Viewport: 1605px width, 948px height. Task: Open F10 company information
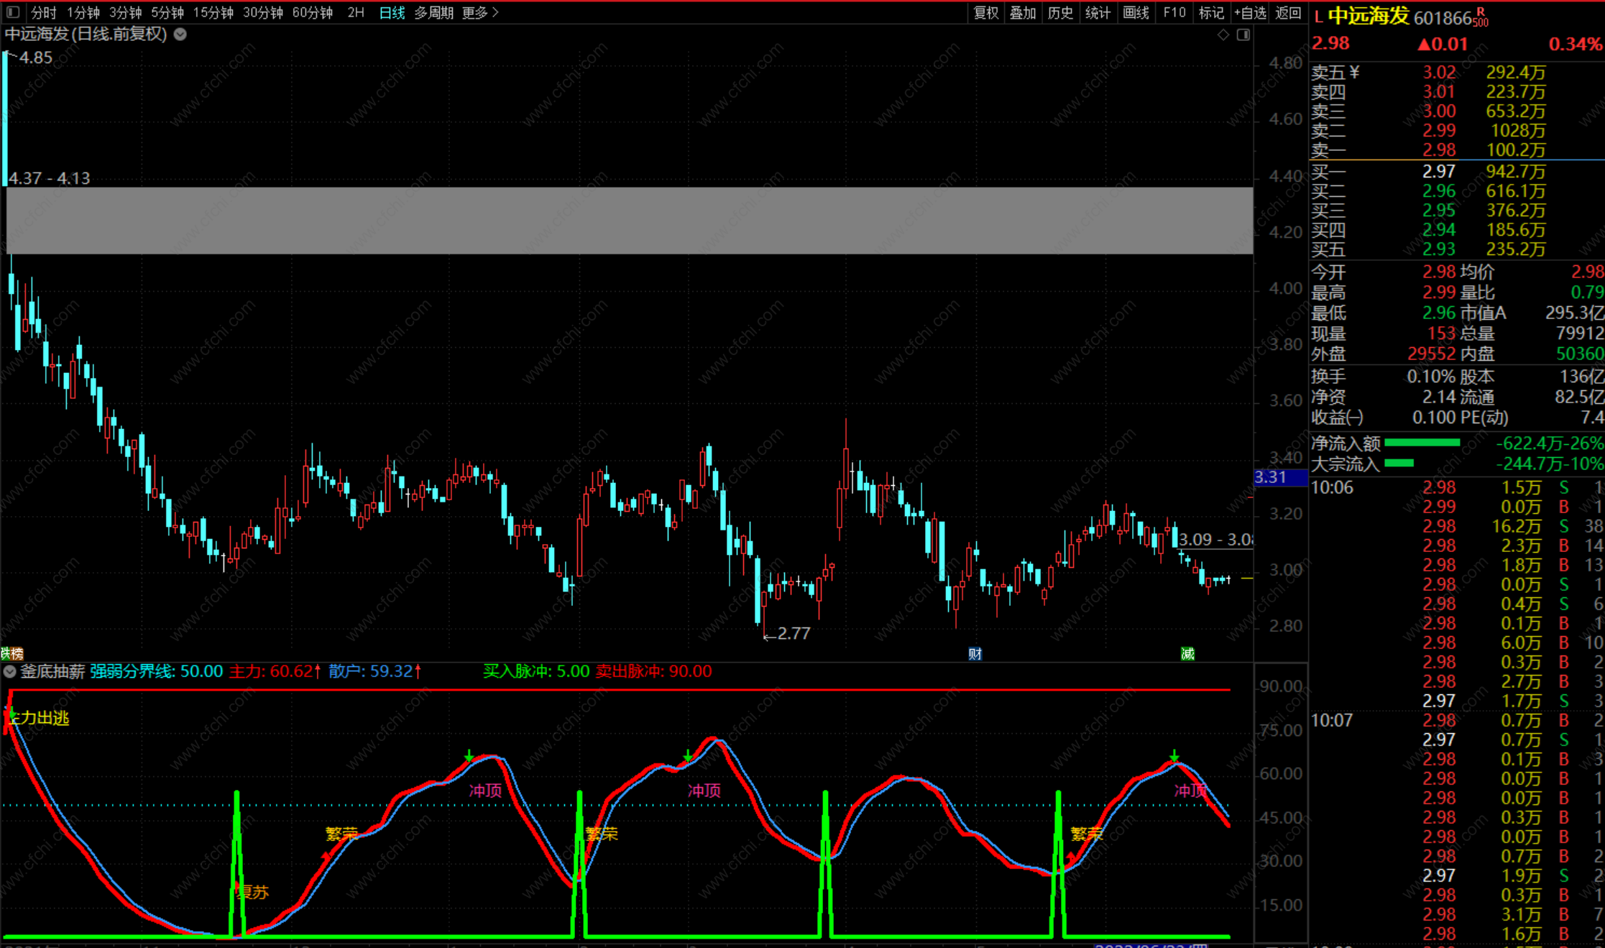[1174, 12]
